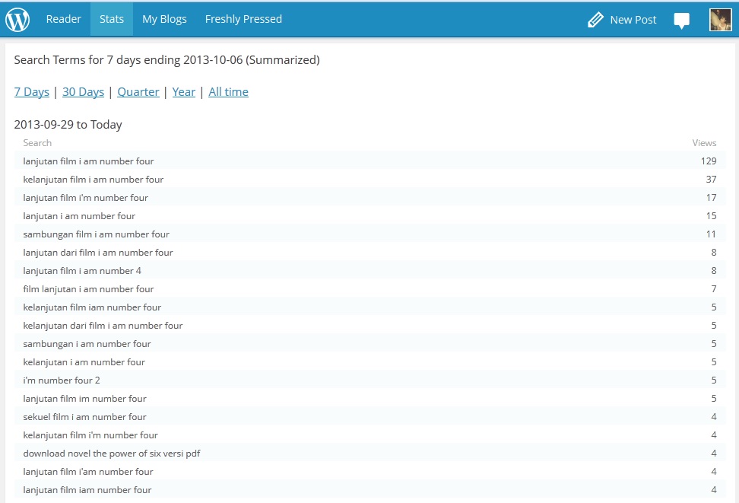Click the Search column header
Viewport: 739px width, 503px height.
coord(37,143)
